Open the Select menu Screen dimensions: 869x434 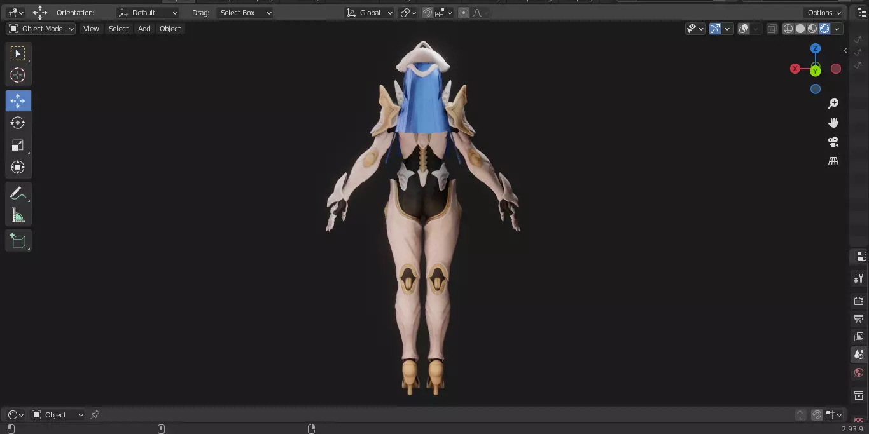pos(118,29)
